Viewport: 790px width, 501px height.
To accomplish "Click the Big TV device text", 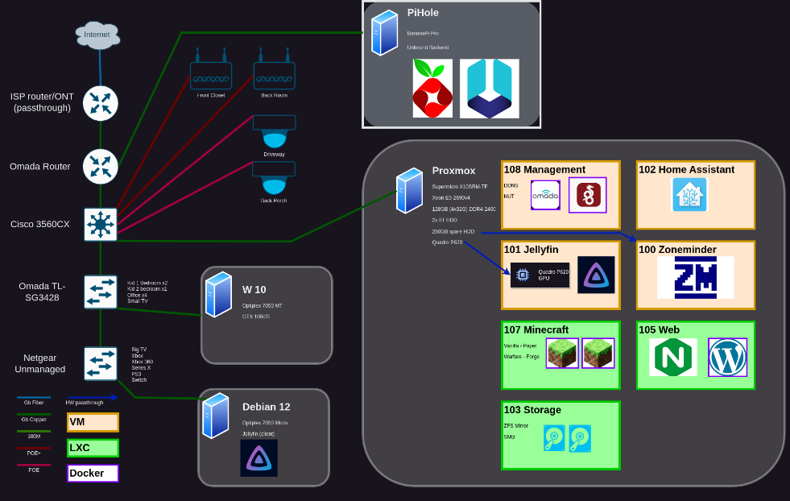I will click(x=139, y=350).
